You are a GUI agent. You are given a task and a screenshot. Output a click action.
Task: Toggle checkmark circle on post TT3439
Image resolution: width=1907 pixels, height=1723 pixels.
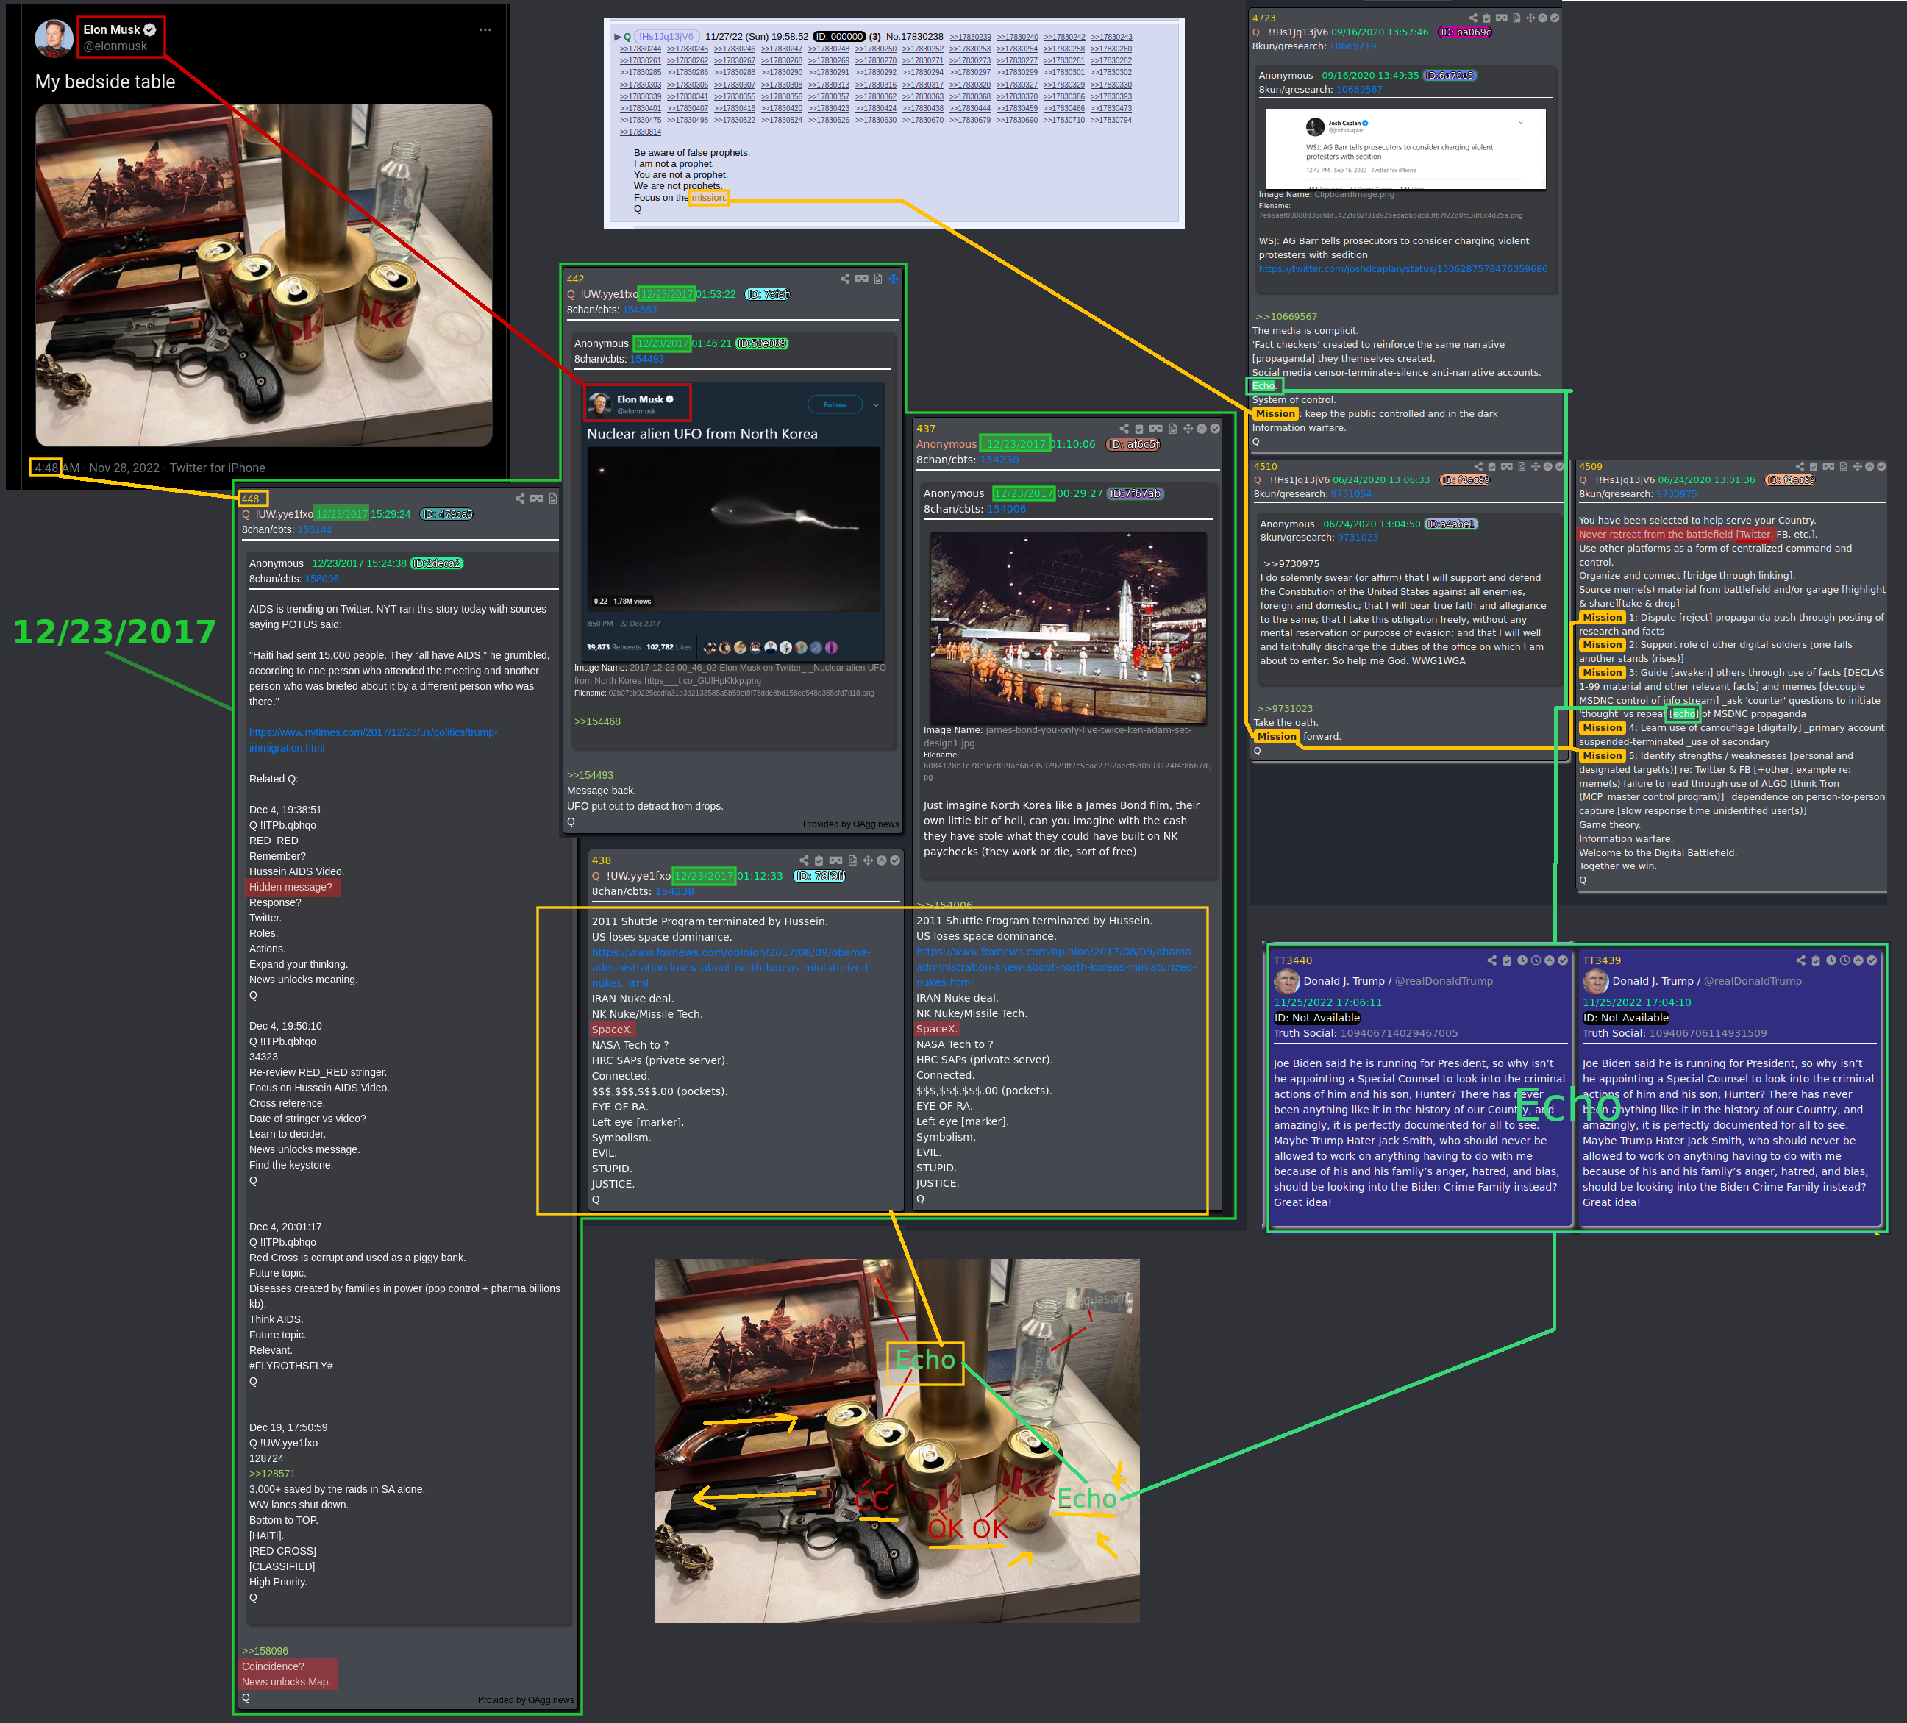(x=1872, y=961)
